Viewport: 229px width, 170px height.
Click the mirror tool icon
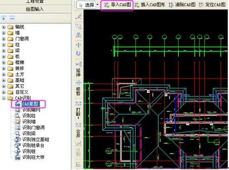[x=79, y=35]
